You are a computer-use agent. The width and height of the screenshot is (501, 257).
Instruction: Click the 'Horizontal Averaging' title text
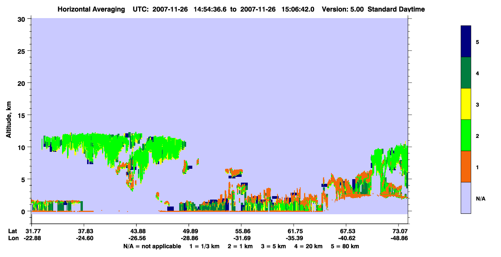click(x=91, y=9)
